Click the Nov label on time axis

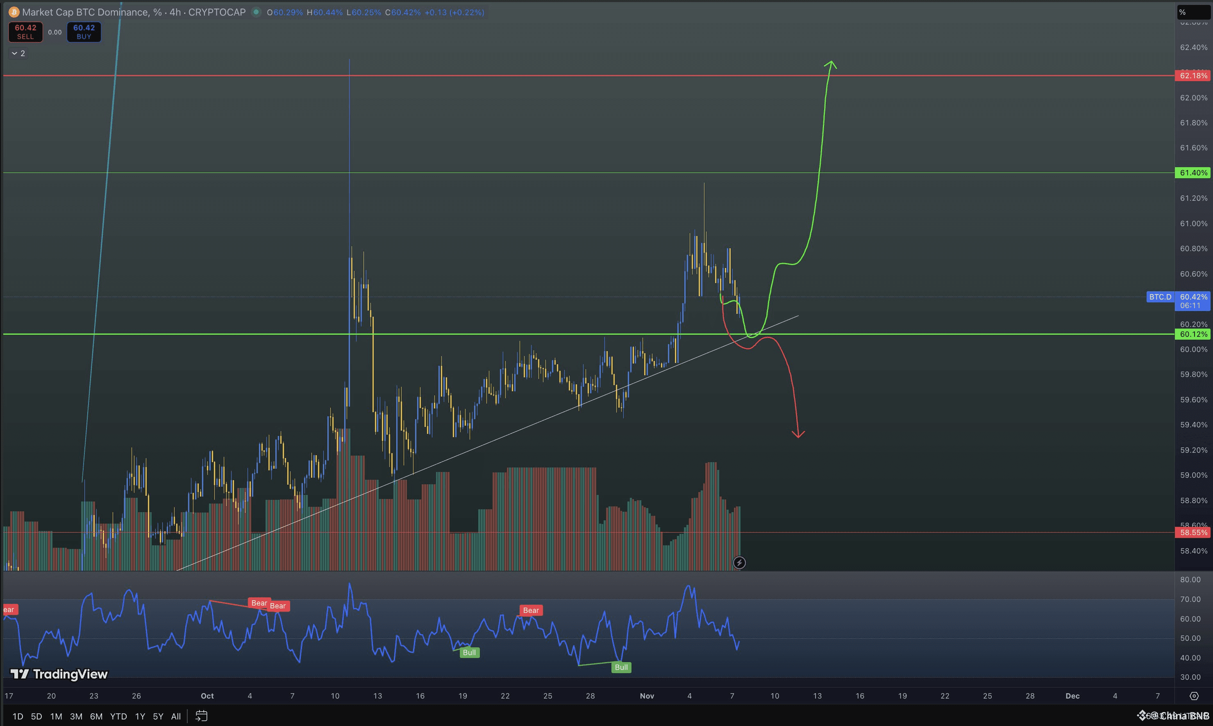pos(646,696)
